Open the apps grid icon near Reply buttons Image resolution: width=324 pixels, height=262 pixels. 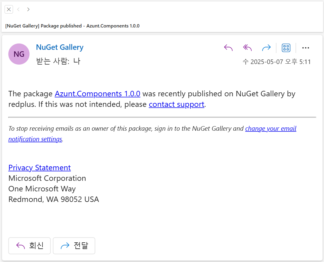tap(286, 48)
